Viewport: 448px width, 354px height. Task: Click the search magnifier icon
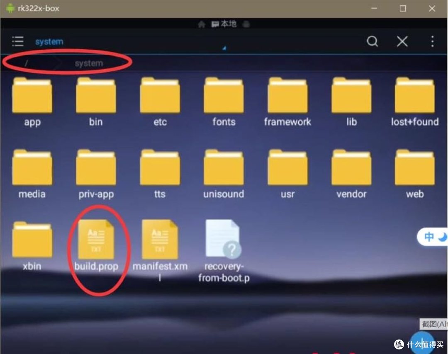[372, 41]
